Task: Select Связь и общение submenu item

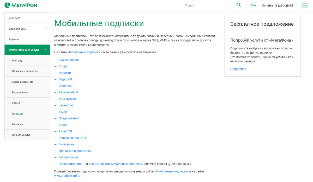Action: tap(27, 82)
